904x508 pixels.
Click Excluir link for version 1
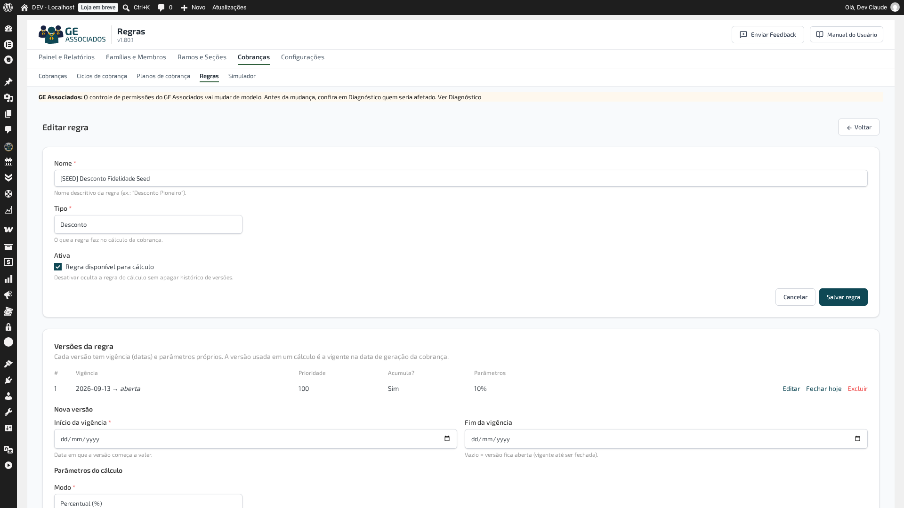click(857, 389)
